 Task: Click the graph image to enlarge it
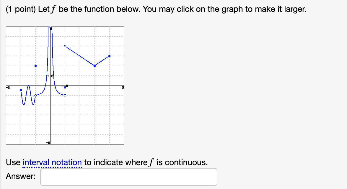[x=65, y=86]
